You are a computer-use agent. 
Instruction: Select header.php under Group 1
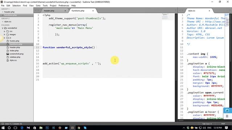tap(9, 12)
